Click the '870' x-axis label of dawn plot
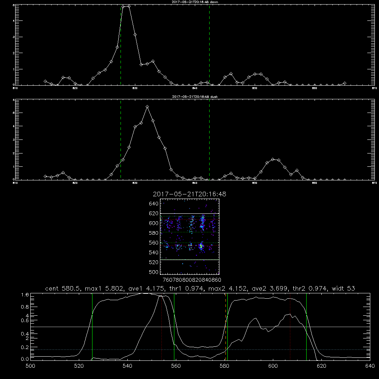Screen dimensions: 379x379 point(374,88)
